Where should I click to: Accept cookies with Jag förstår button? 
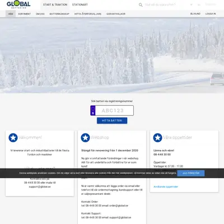(191, 173)
